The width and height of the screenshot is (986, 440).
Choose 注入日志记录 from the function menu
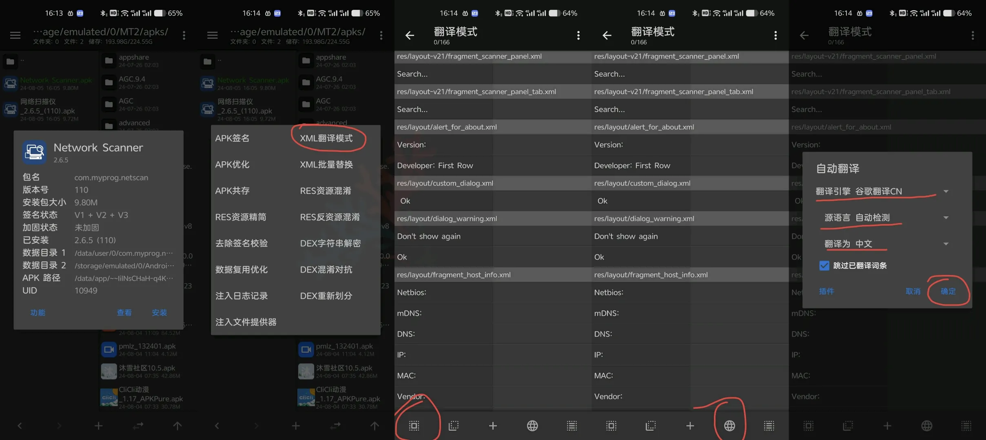(242, 296)
